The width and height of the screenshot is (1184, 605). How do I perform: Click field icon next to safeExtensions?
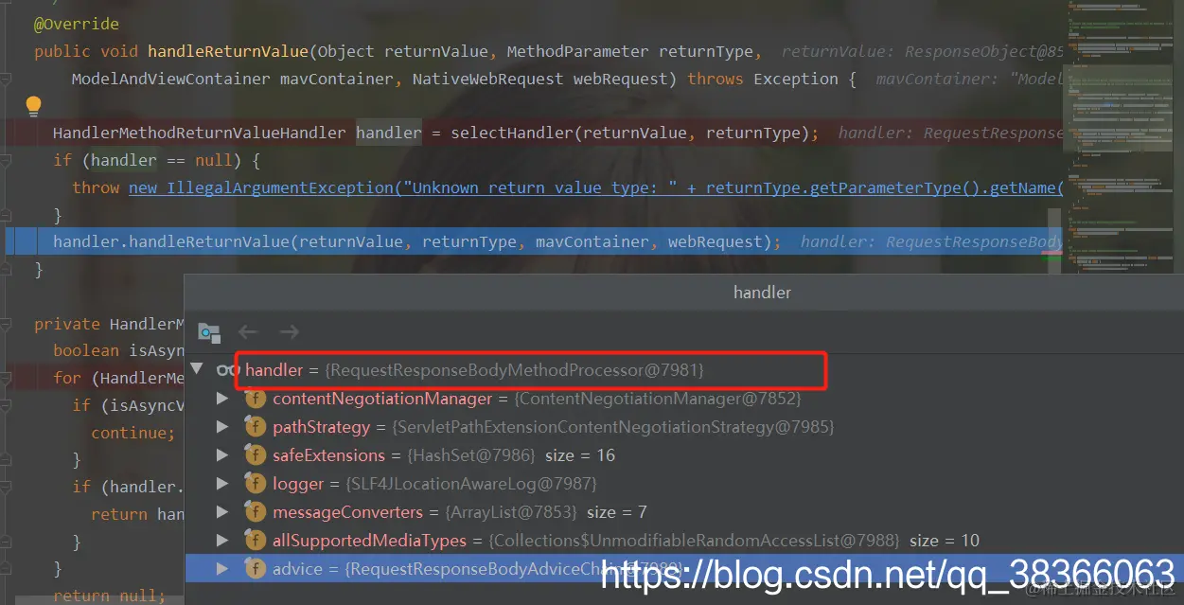click(256, 455)
